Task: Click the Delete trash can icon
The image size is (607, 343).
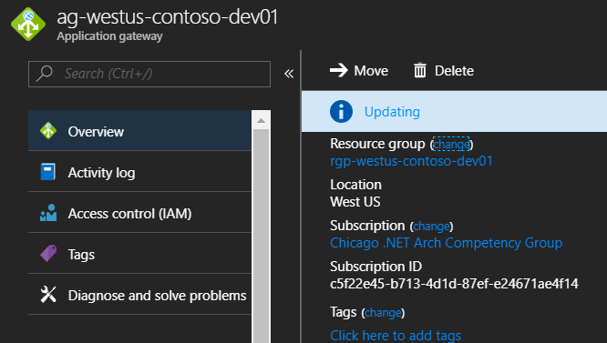Action: pos(420,70)
